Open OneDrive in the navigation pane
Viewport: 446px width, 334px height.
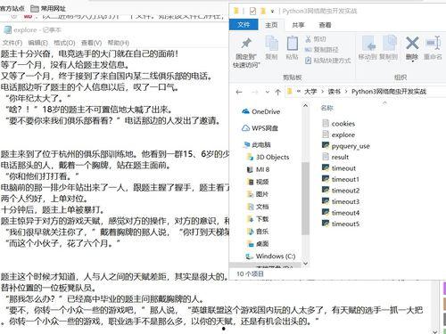point(261,111)
